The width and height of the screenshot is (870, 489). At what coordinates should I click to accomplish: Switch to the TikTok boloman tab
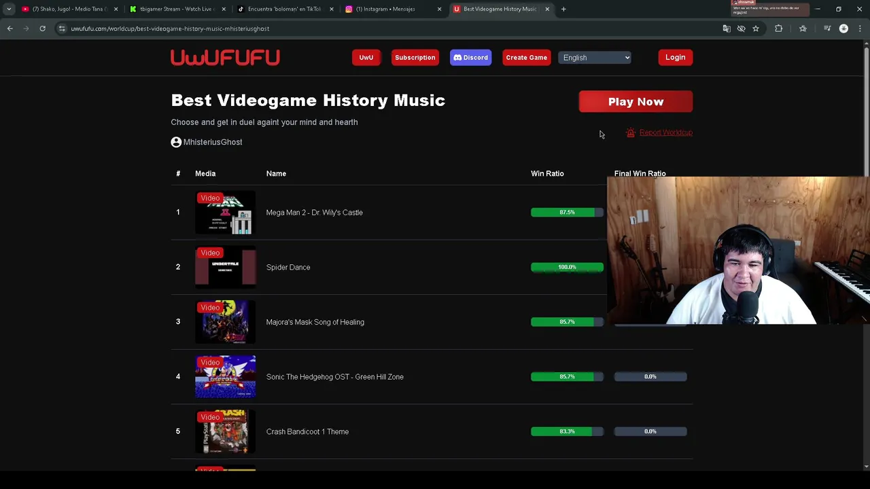pyautogui.click(x=284, y=9)
